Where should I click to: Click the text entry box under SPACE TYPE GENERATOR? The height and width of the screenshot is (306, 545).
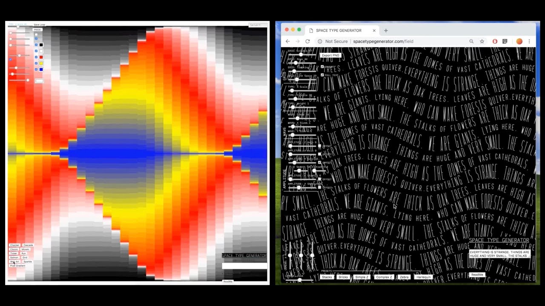[499, 254]
